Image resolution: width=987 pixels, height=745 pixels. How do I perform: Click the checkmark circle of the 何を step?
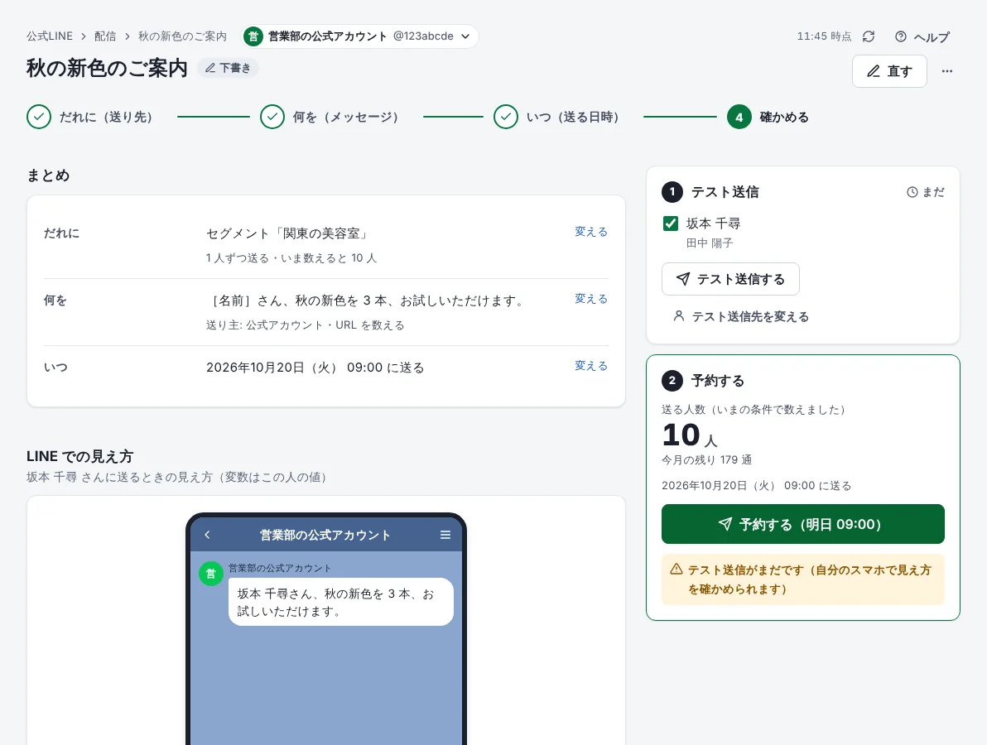click(x=272, y=117)
